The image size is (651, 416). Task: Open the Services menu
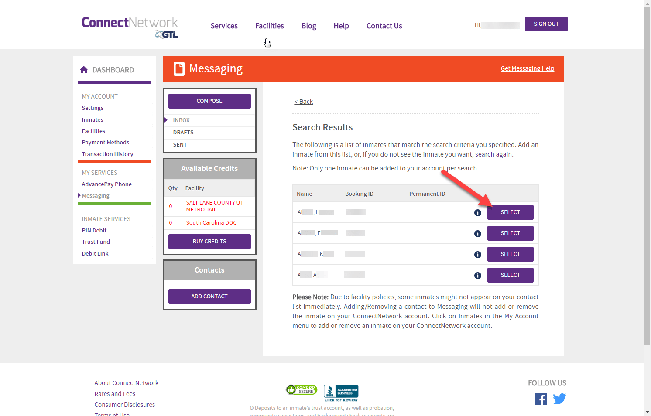coord(224,26)
